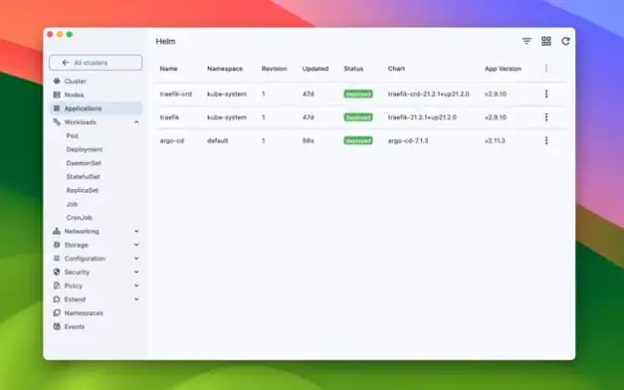Expand the Configuration section chevron
Viewport: 624px width, 390px height.
[136, 258]
